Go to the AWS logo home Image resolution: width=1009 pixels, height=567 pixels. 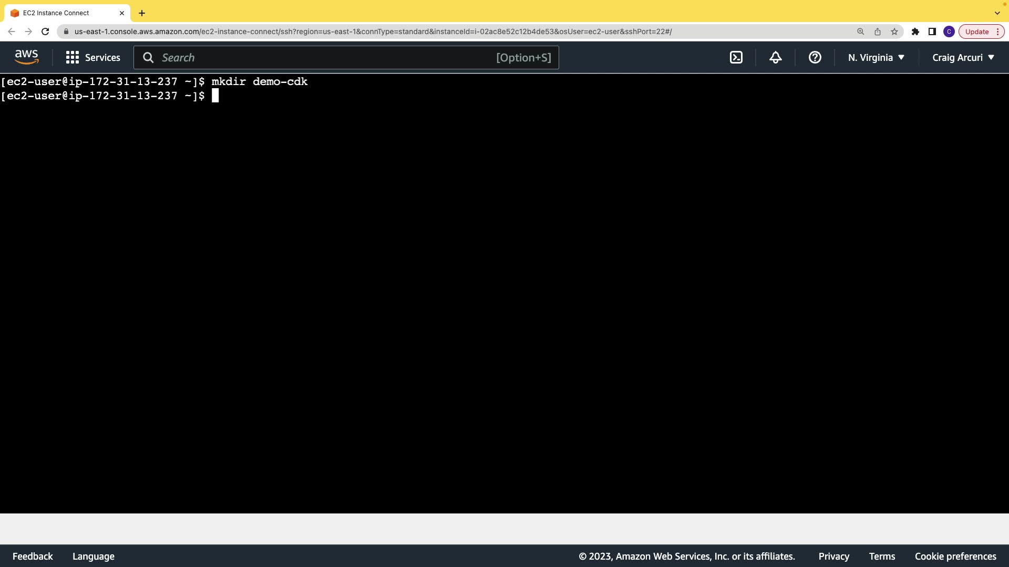click(x=26, y=57)
